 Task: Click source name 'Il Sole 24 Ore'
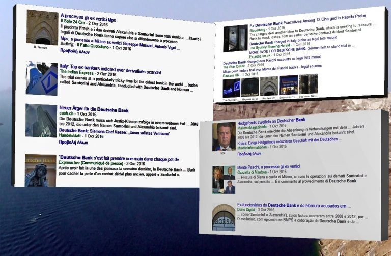tap(73, 22)
